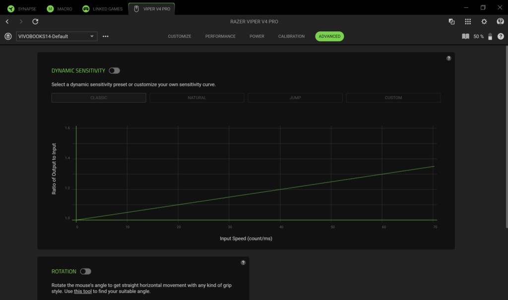Click the mouse device icon in tab
This screenshot has width=508, height=300.
point(136,9)
